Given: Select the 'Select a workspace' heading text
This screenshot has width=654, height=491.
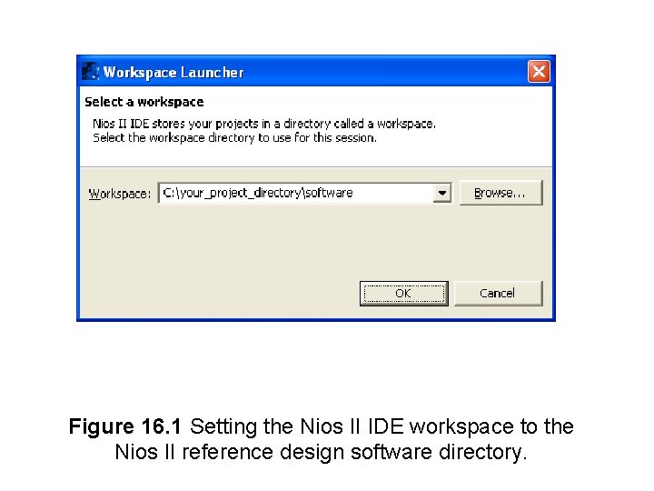Looking at the screenshot, I should coord(144,102).
